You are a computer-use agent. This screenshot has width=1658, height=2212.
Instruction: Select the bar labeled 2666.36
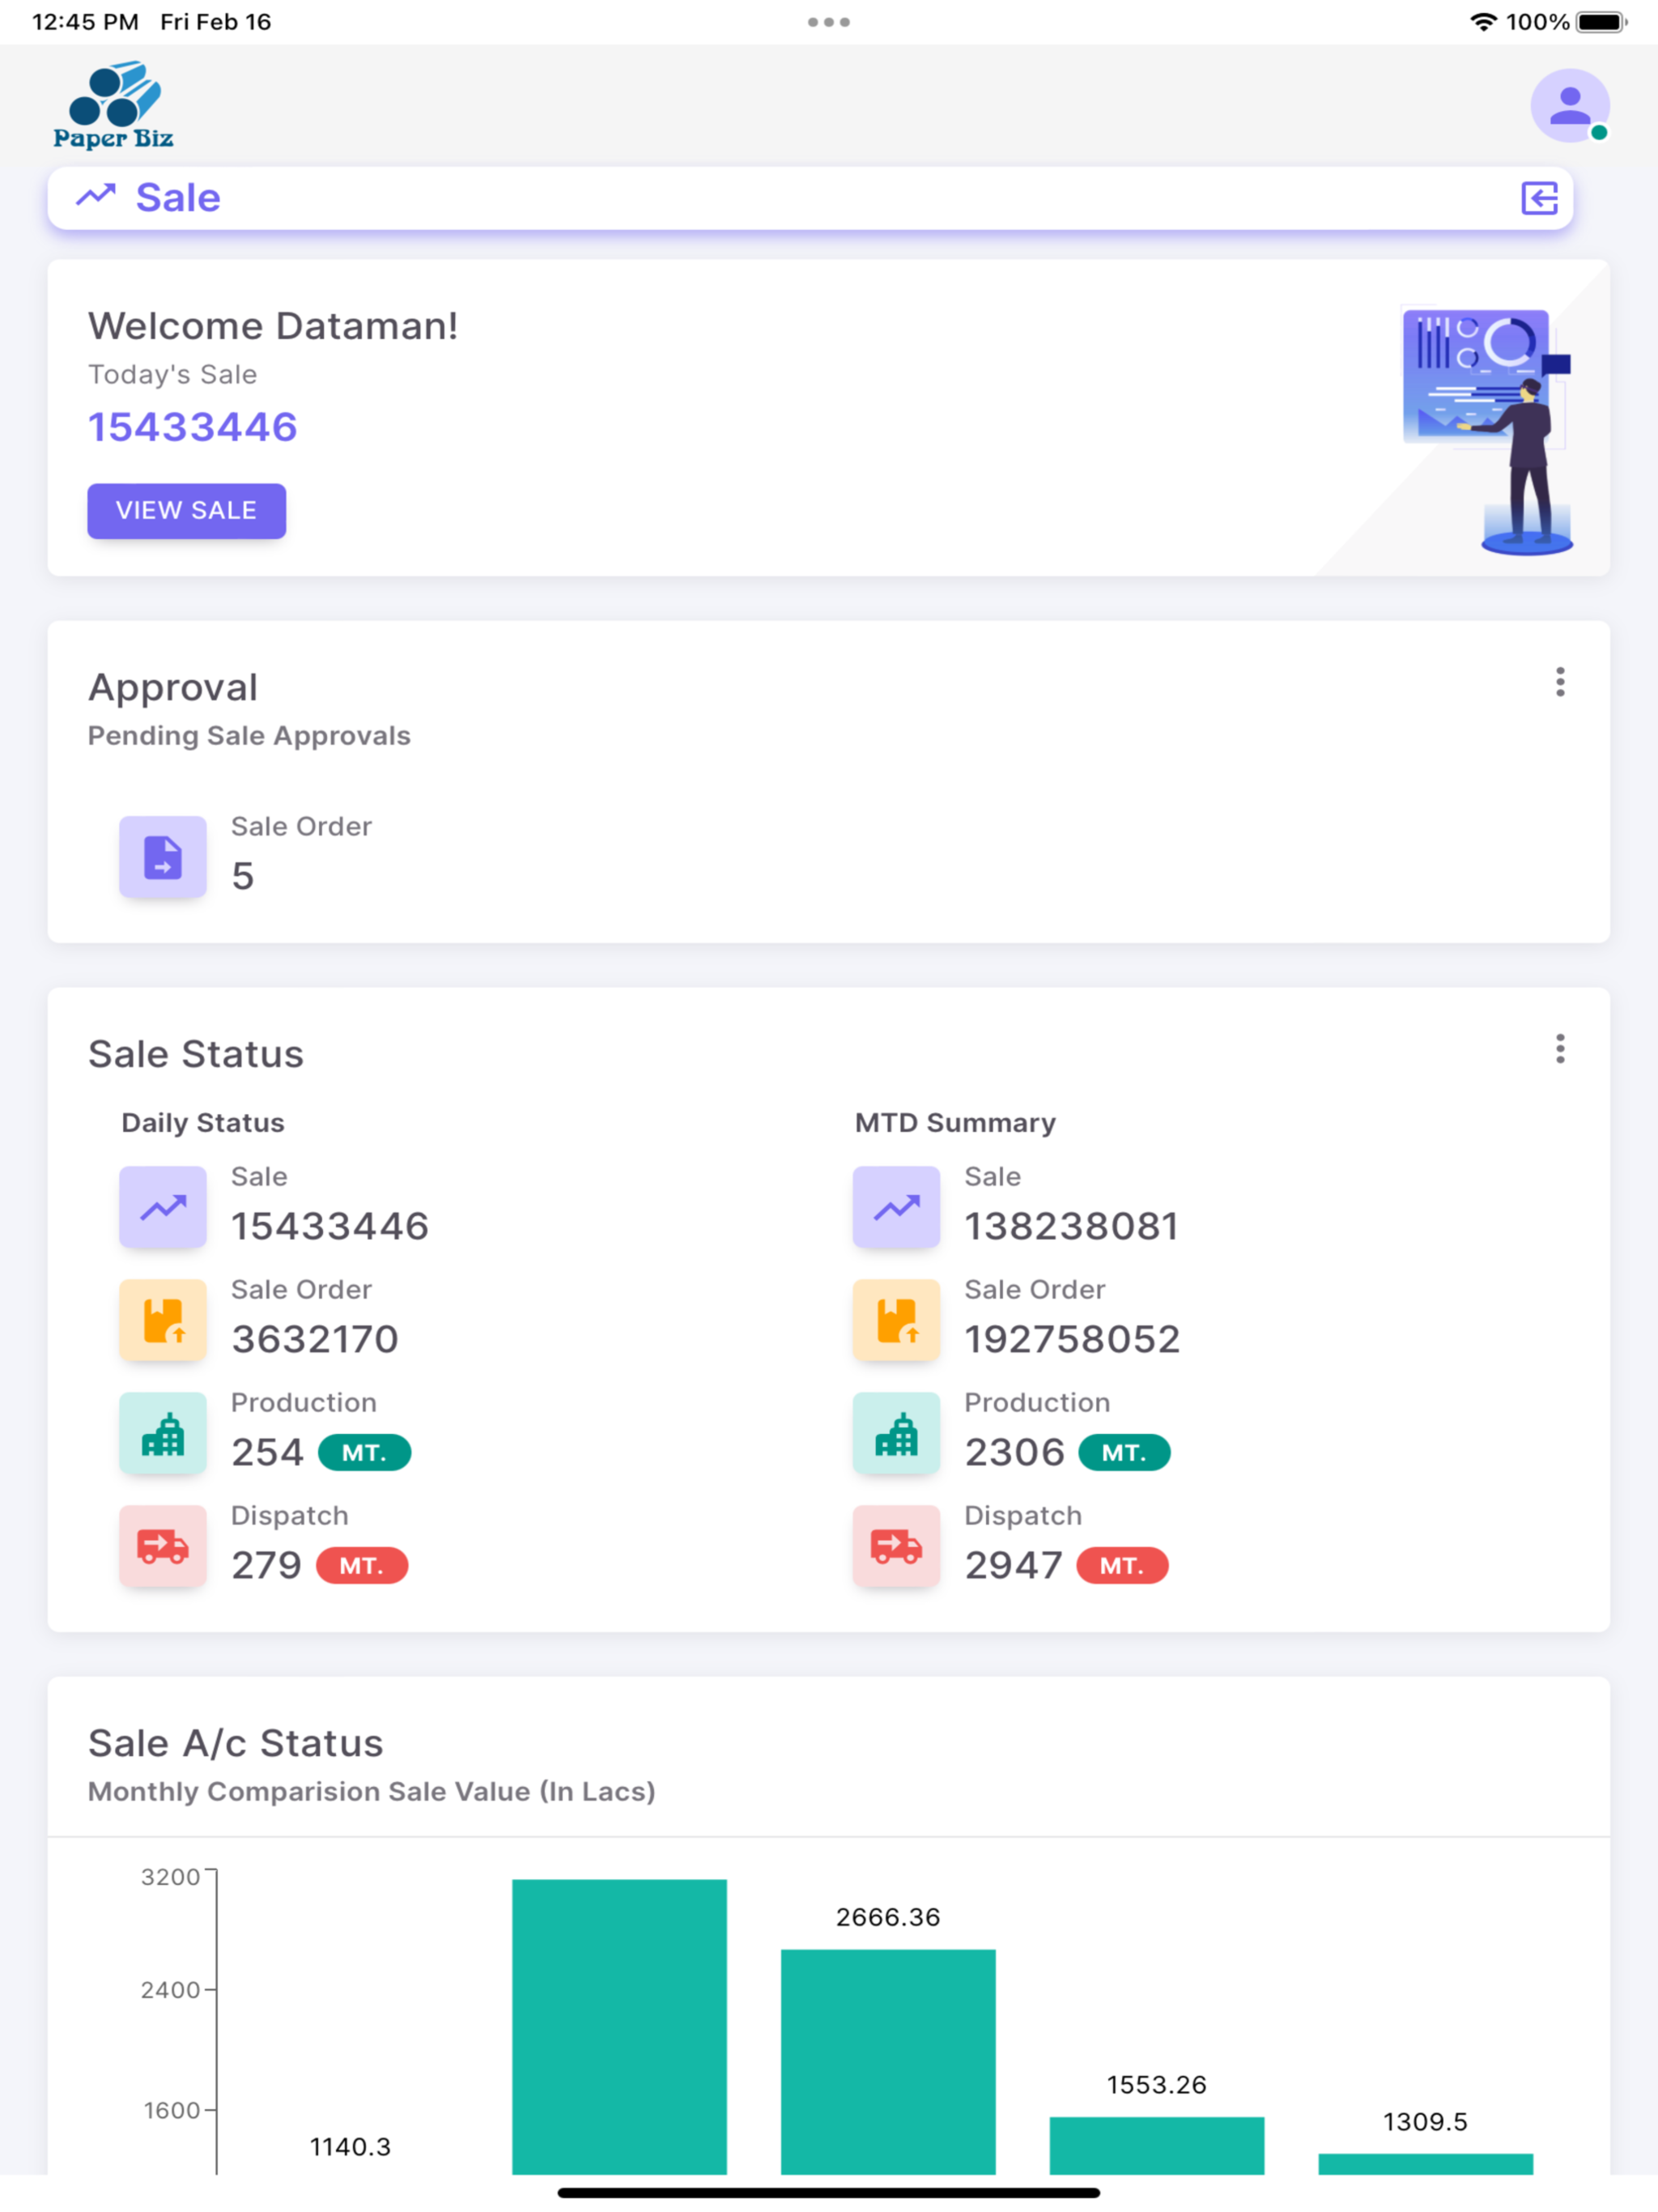click(888, 2061)
